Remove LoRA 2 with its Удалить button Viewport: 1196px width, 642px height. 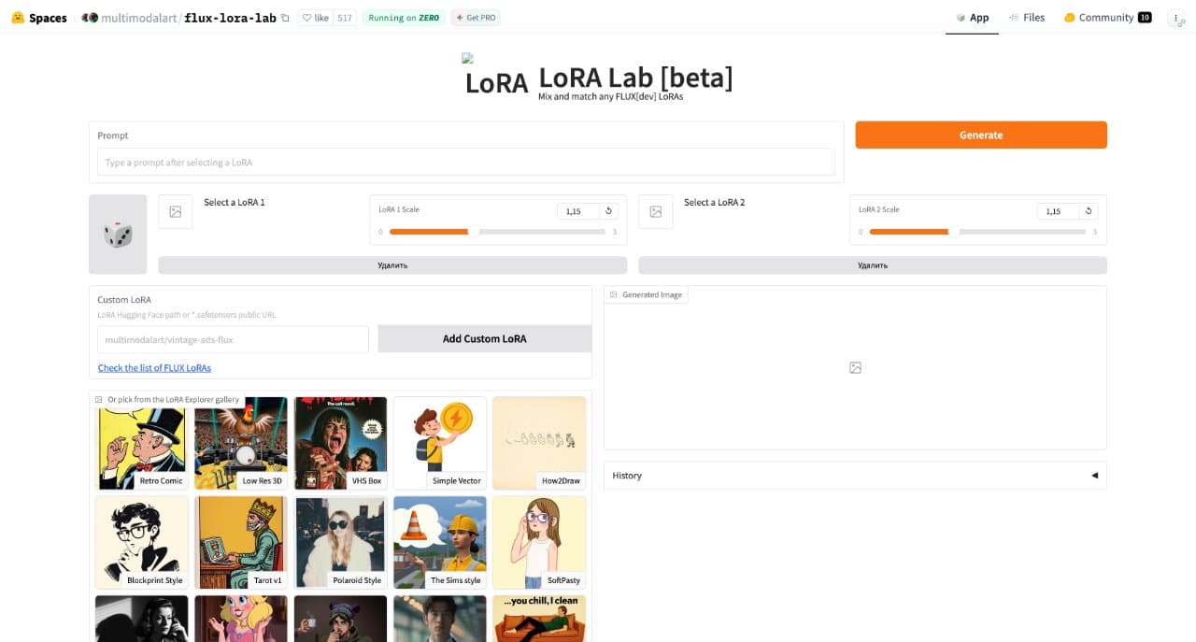coord(873,265)
